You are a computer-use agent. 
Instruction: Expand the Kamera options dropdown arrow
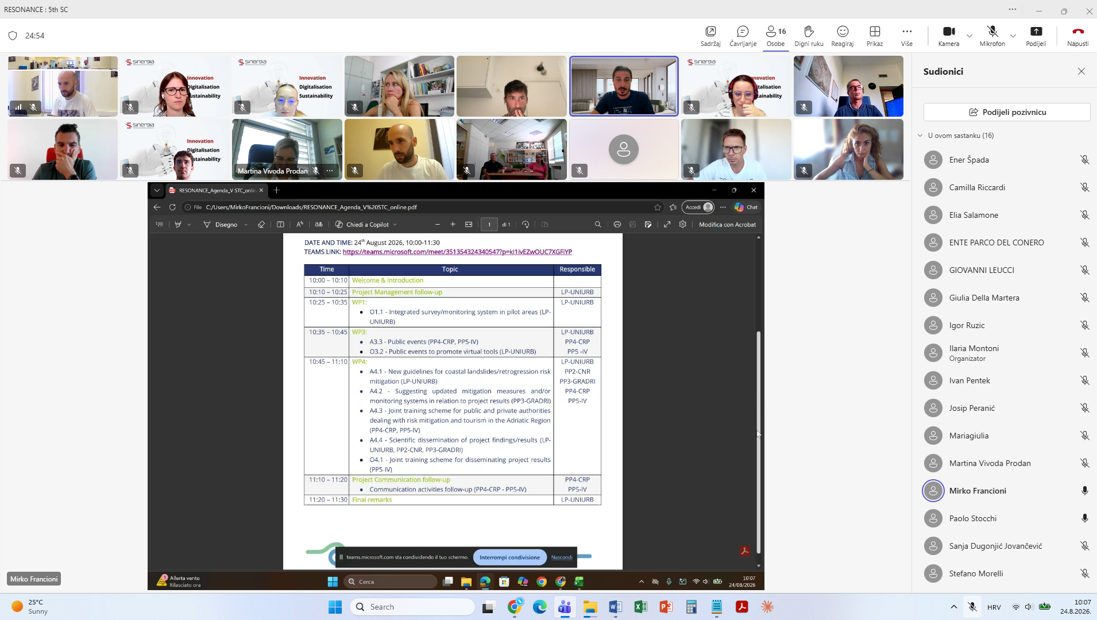click(969, 36)
